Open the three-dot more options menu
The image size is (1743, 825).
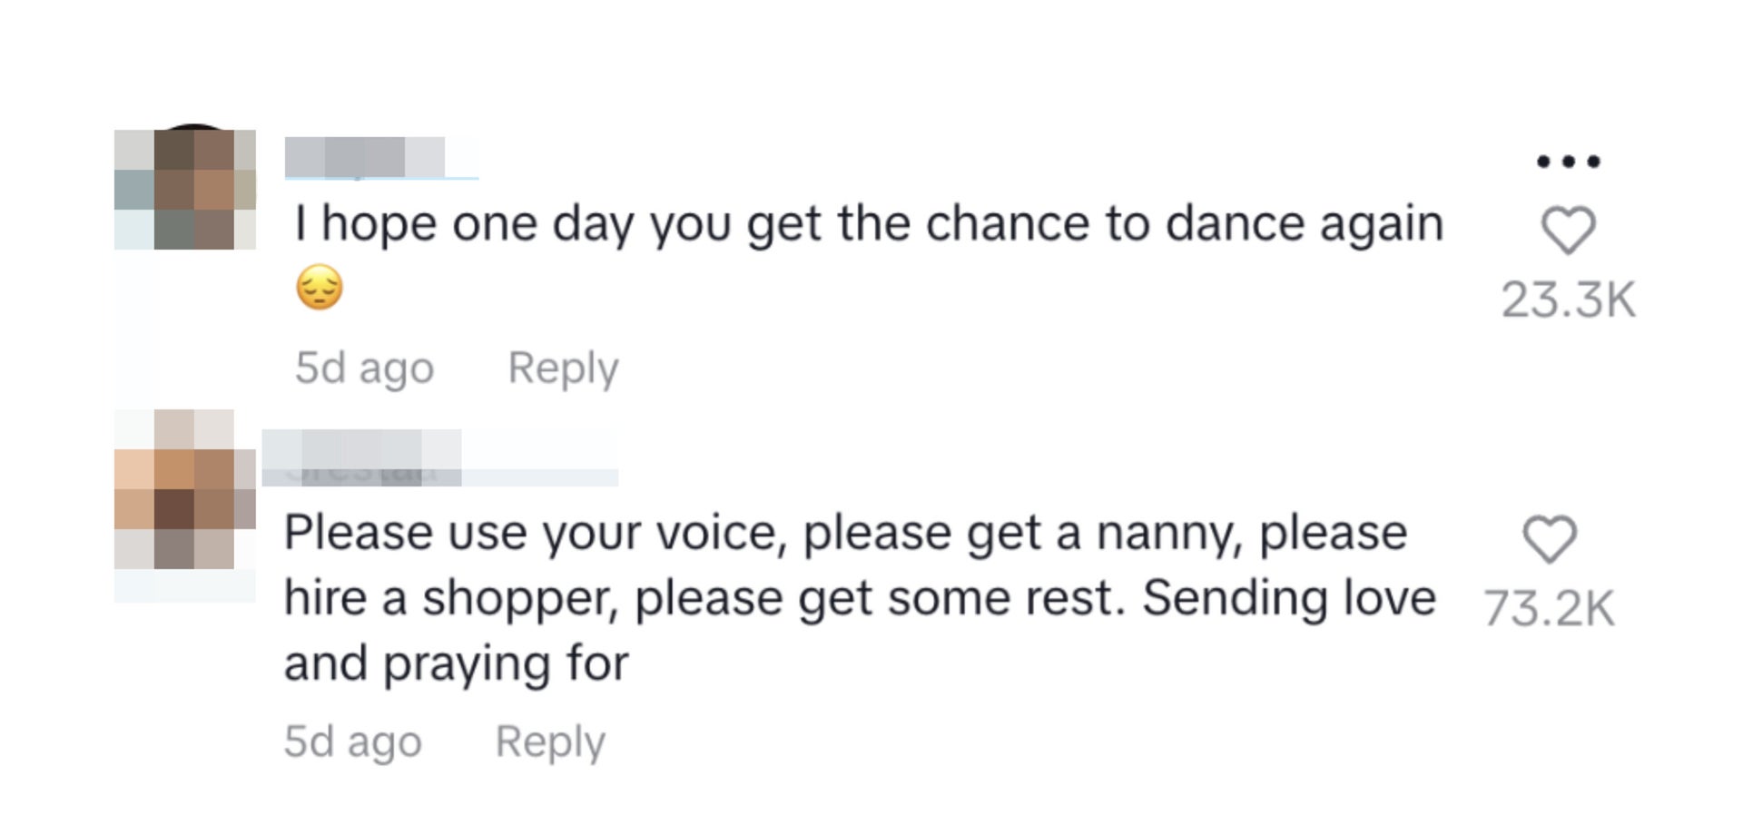coord(1568,162)
